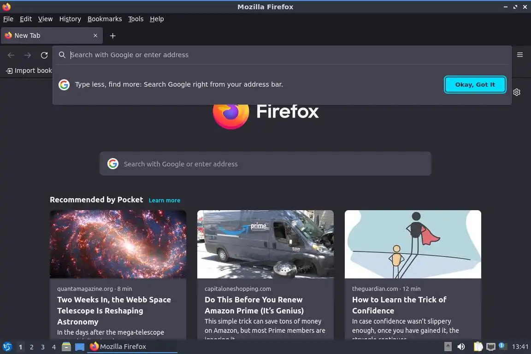Open the update notifier tray icon
The image size is (531, 354).
point(502,346)
